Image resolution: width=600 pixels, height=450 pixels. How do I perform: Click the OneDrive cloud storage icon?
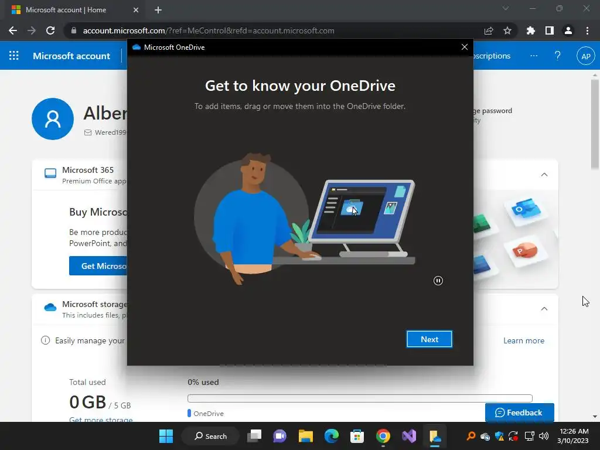click(x=50, y=307)
